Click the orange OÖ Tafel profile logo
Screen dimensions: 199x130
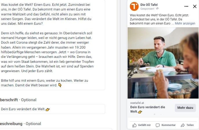pyautogui.click(x=134, y=6)
